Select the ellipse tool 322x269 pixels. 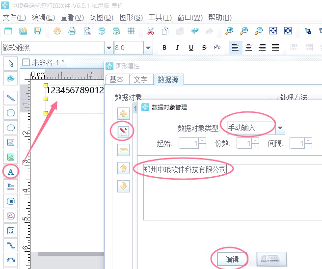tap(11, 128)
